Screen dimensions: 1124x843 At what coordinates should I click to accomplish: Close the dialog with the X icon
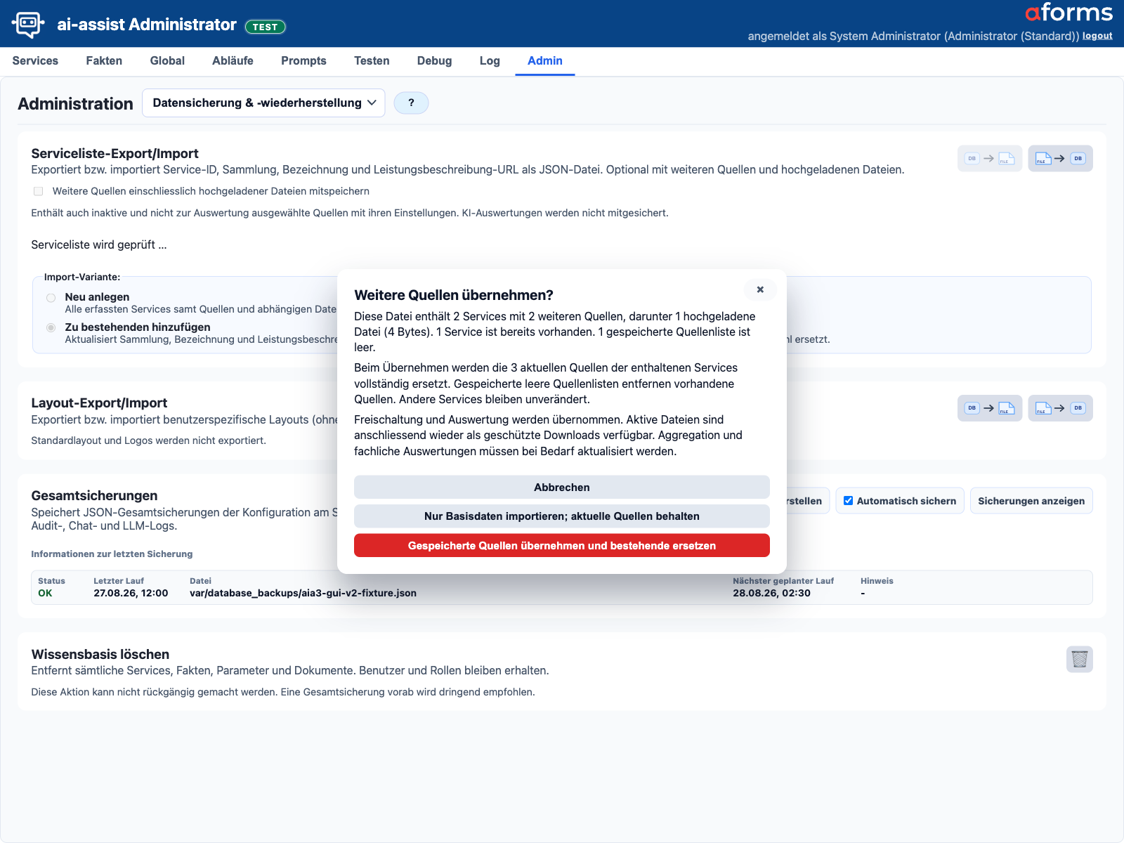point(760,289)
